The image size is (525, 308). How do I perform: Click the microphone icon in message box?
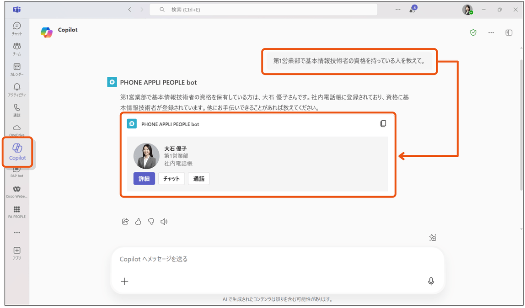(x=431, y=281)
